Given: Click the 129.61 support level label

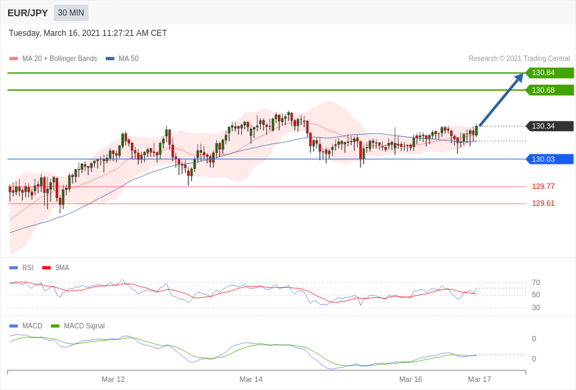Looking at the screenshot, I should 543,203.
